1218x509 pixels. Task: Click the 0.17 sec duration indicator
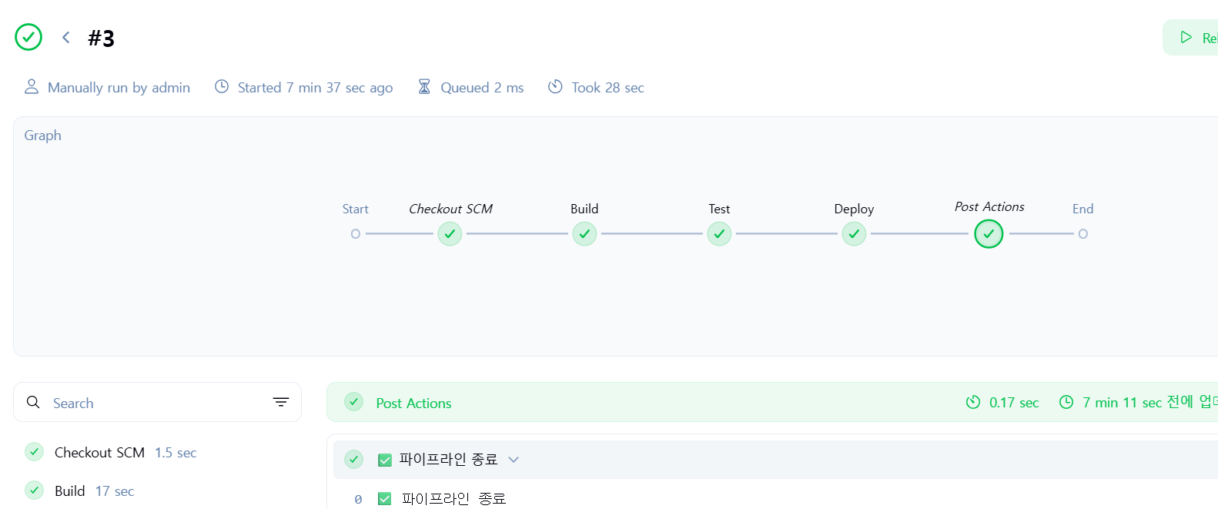[x=1002, y=403]
